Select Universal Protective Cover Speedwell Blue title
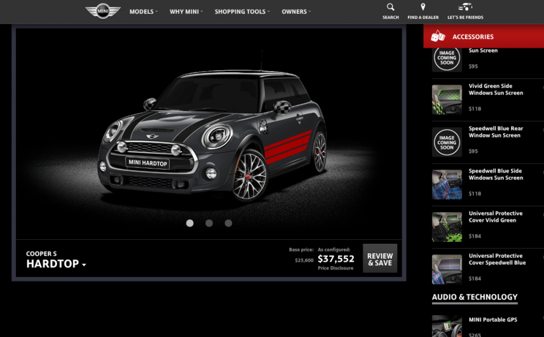Viewport: 544px width, 337px height. (497, 259)
